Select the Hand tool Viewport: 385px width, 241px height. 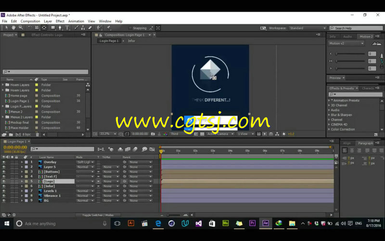pos(14,28)
